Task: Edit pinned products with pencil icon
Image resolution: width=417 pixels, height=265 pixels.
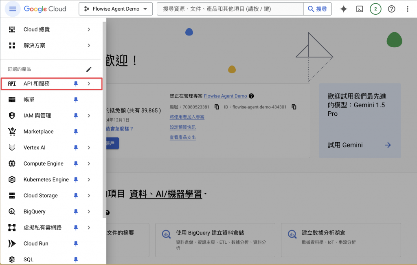Action: 89,69
